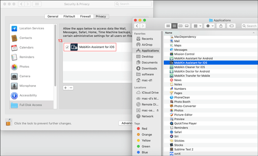258x156 pixels.
Task: Select Camera in privacy list
Action: 32,76
